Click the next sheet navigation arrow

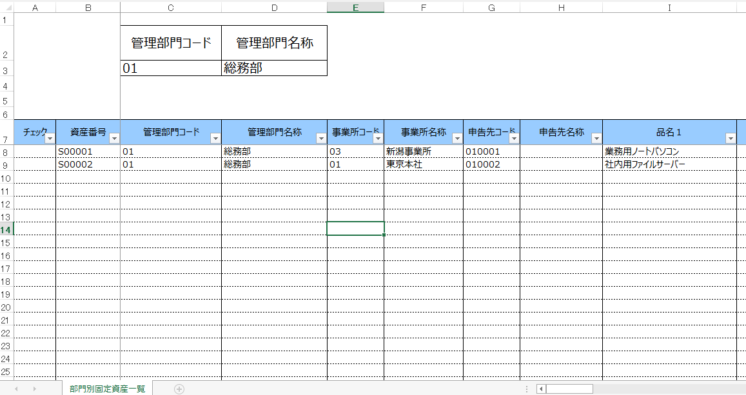[x=34, y=389]
